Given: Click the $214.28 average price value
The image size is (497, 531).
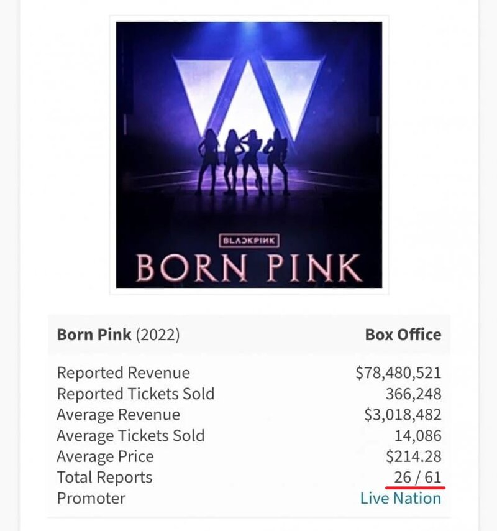Looking at the screenshot, I should click(413, 456).
